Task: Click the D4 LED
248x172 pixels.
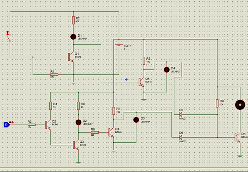Action: click(167, 70)
